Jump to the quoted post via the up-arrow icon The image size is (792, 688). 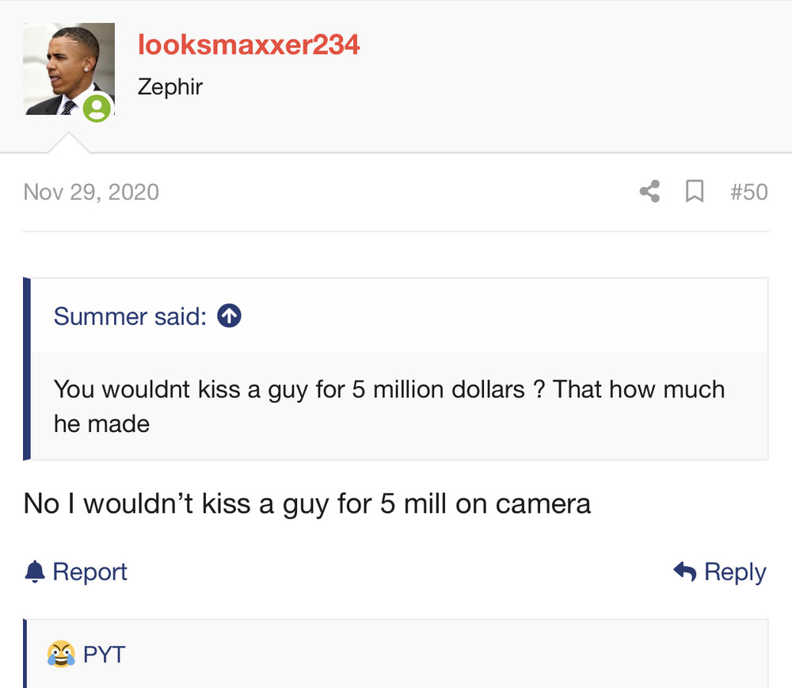[x=230, y=316]
